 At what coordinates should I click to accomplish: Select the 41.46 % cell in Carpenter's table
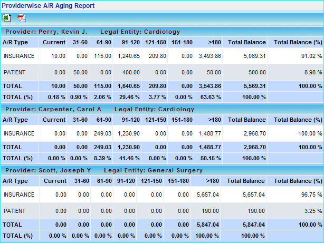(x=126, y=158)
